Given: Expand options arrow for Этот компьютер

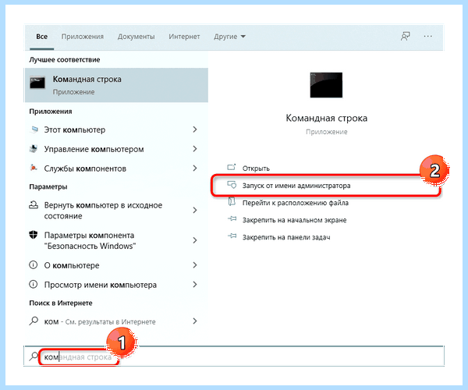Looking at the screenshot, I should click(195, 129).
